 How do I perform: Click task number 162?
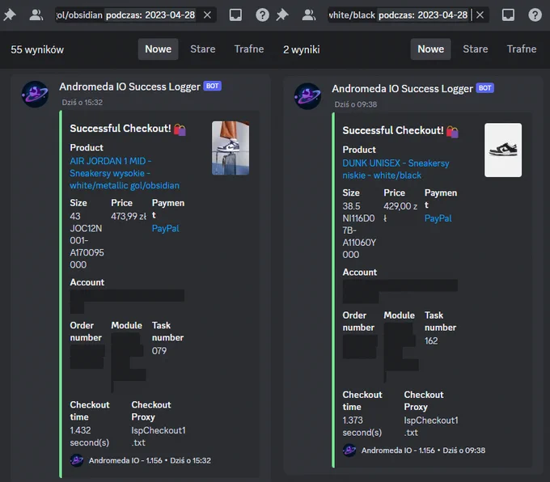tap(431, 341)
